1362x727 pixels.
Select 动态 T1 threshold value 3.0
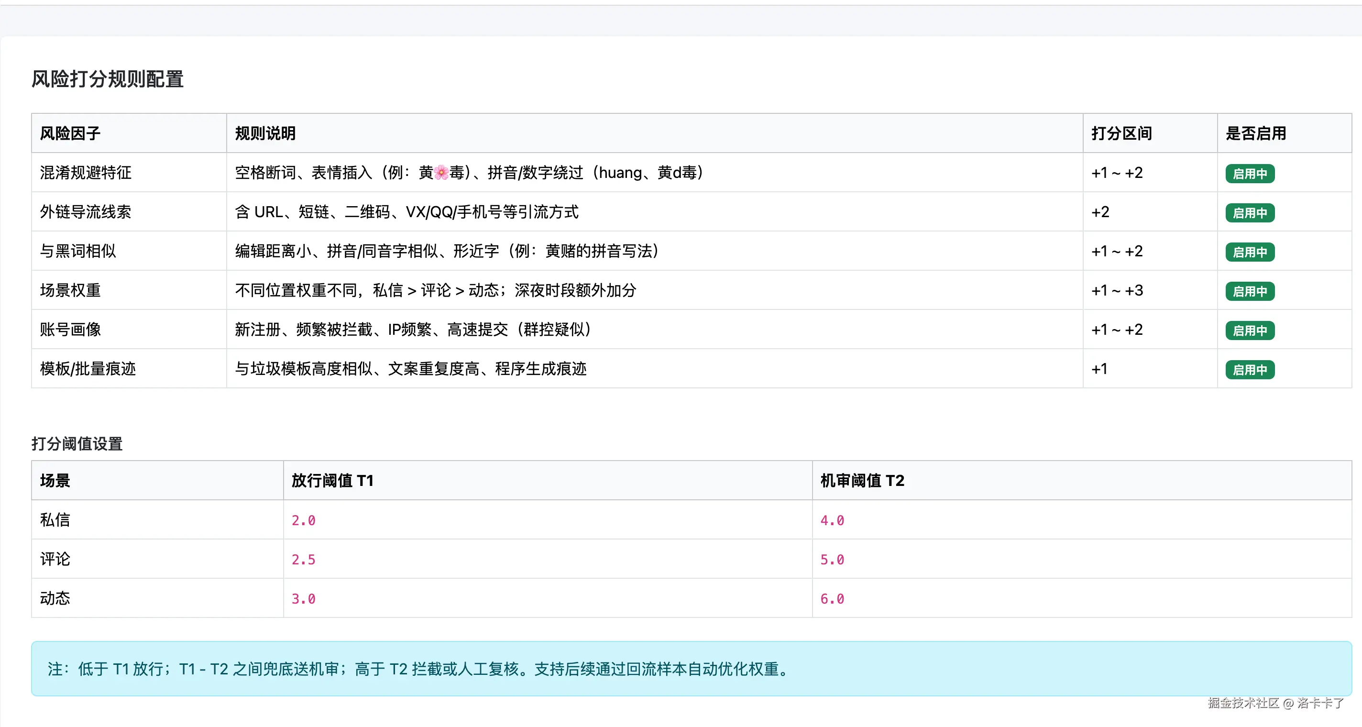click(304, 598)
